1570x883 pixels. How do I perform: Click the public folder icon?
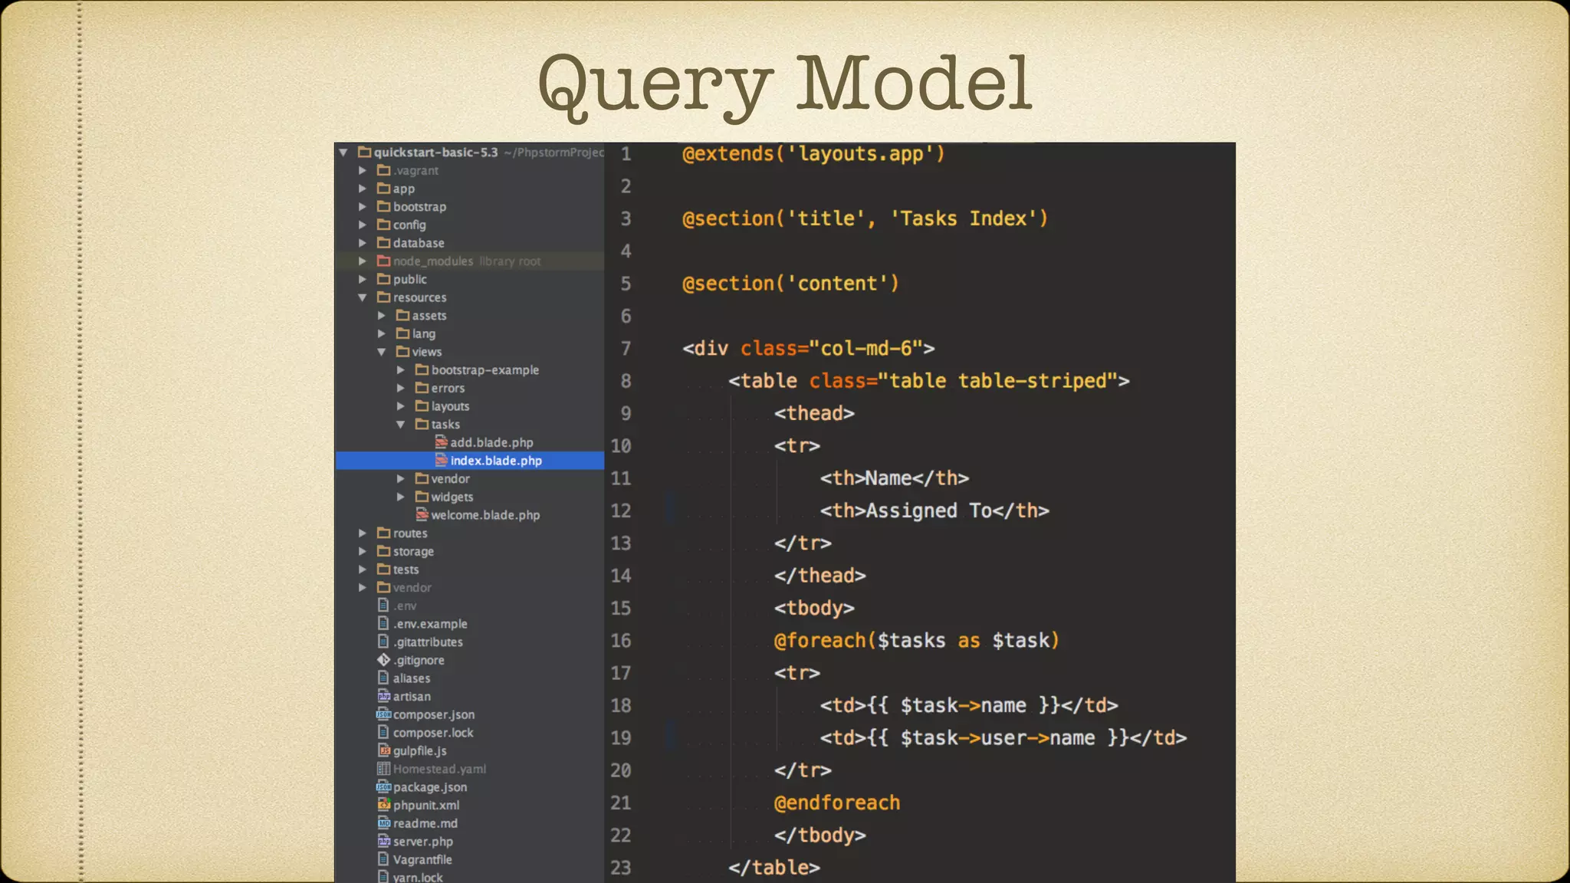pos(384,279)
